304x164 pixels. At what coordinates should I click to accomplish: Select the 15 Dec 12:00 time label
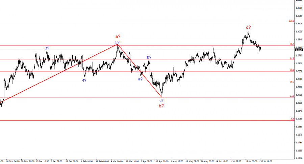(x=43, y=162)
